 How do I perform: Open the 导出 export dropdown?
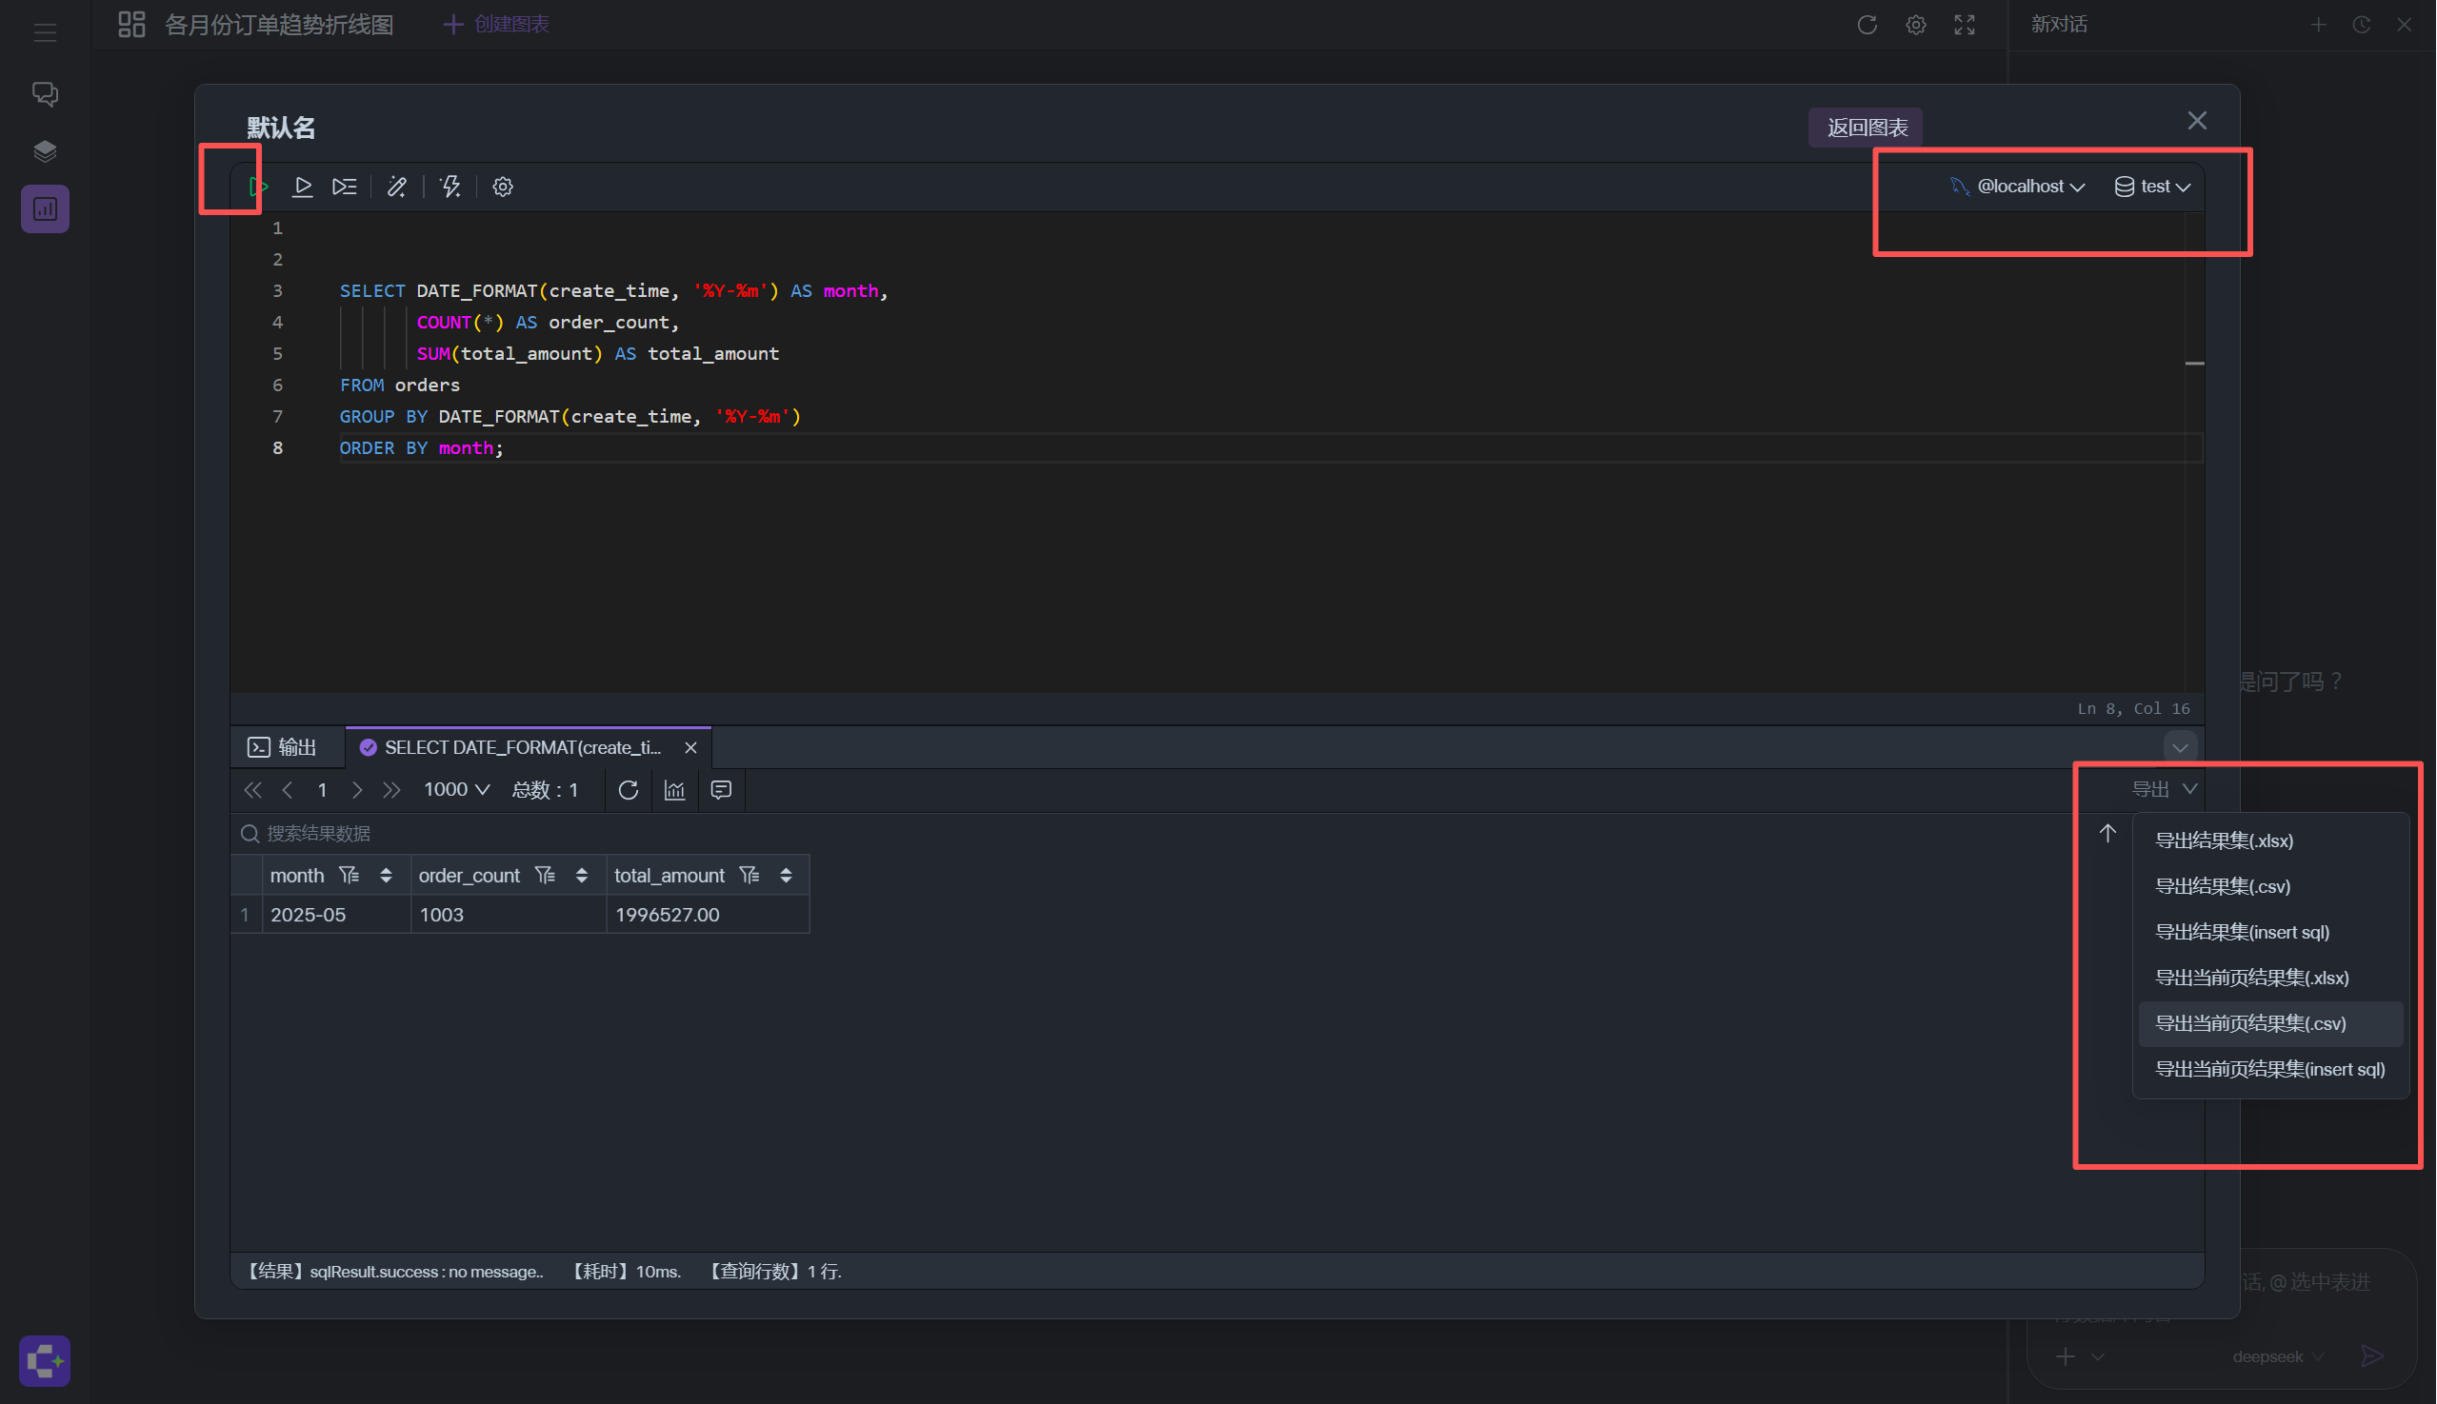2164,789
